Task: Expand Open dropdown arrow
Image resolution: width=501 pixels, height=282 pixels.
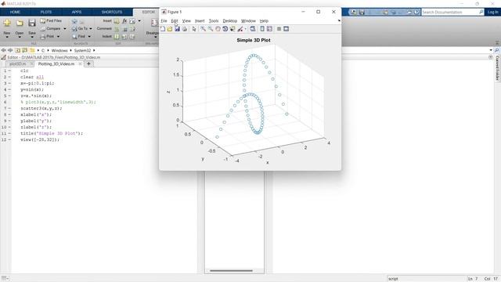Action: pyautogui.click(x=20, y=37)
